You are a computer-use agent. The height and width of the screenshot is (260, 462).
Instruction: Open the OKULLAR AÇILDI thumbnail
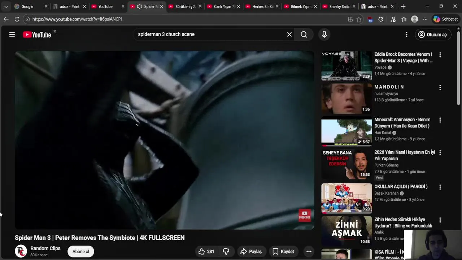tap(346, 198)
